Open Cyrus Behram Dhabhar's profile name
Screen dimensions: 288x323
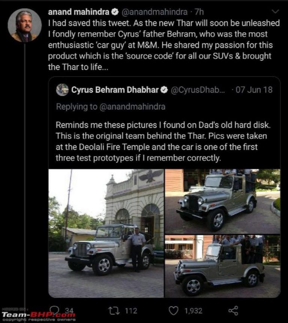click(x=115, y=90)
